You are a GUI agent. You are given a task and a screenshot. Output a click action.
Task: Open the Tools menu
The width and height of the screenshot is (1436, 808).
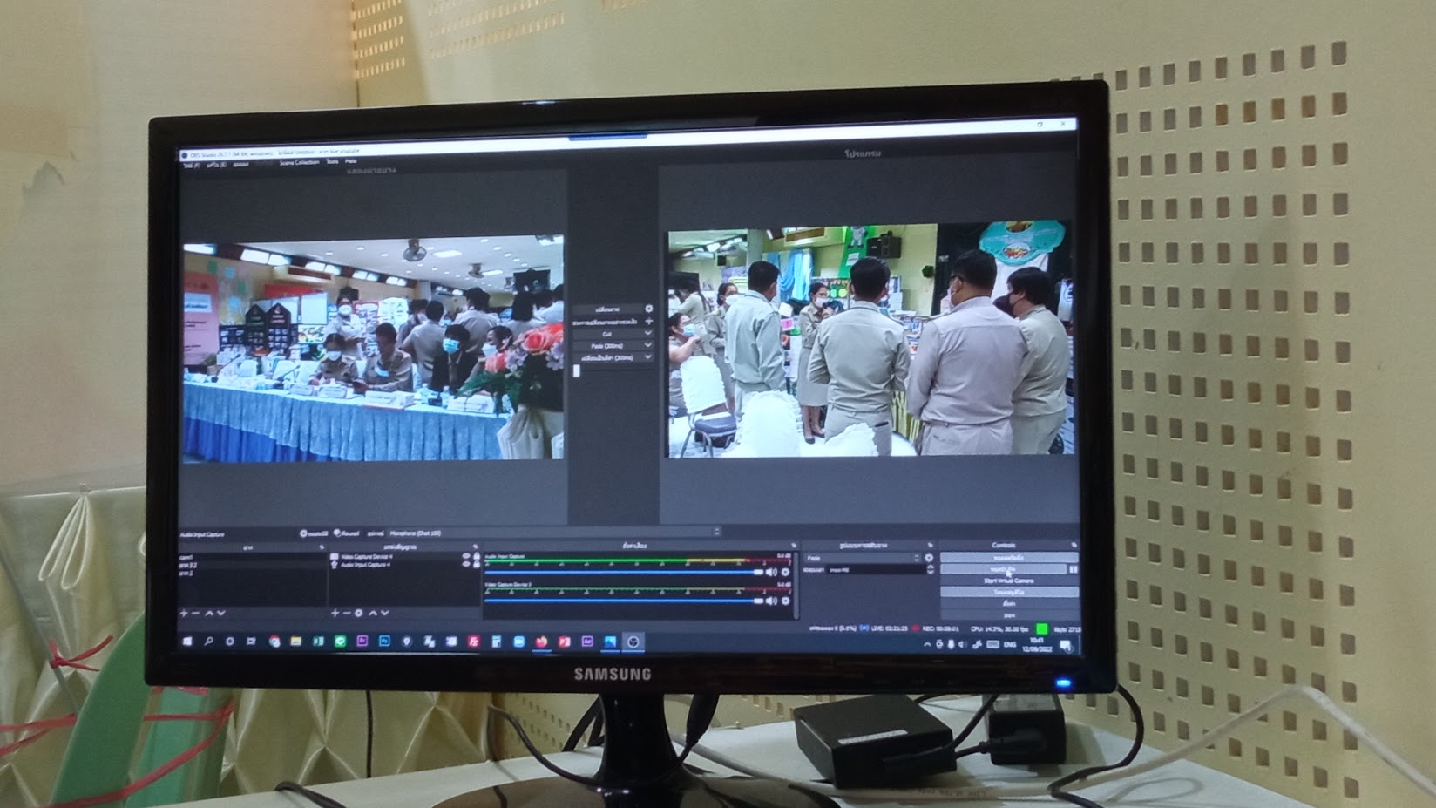pos(332,161)
